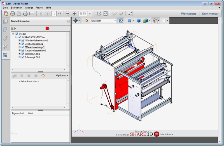Click home view icon in views panel
The height and width of the screenshot is (146, 224).
(43, 76)
